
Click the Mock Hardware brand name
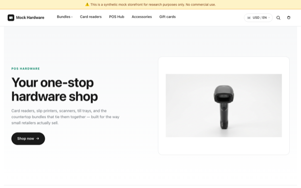pos(30,17)
